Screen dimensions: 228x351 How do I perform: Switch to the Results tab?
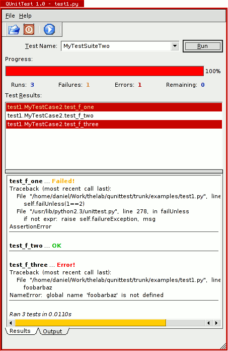click(x=20, y=331)
